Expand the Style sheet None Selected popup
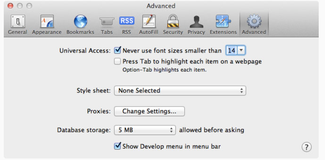Viewport: 325px width, 160px height. (x=180, y=91)
